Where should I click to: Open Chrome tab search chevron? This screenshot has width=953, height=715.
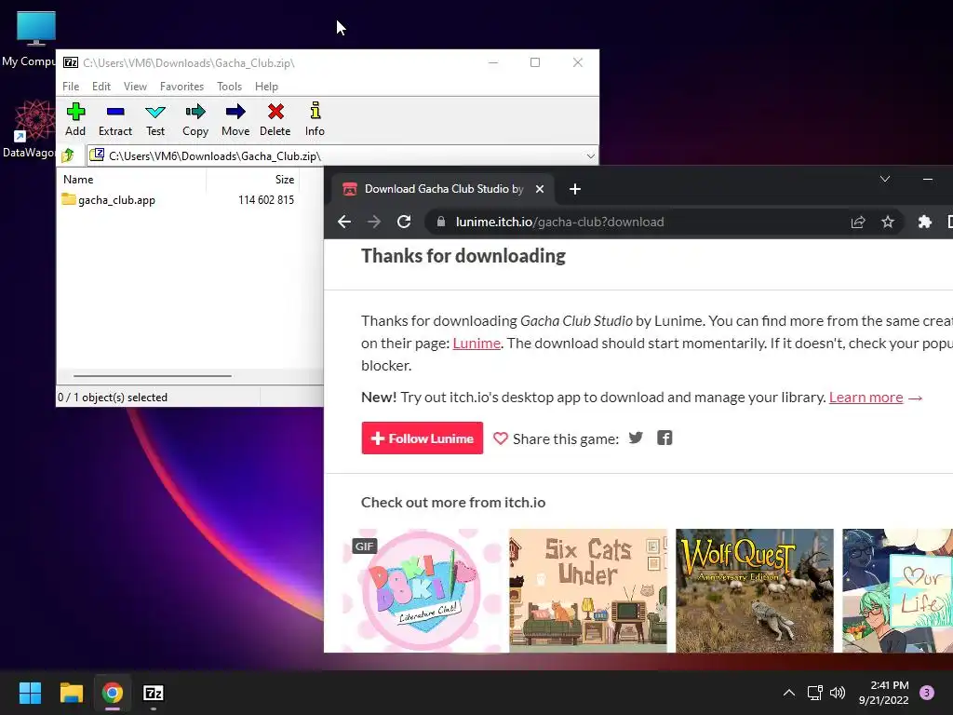click(x=885, y=179)
